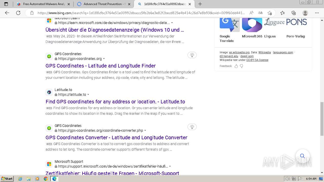Click the scrollbar down arrow
The image size is (324, 182).
click(x=322, y=173)
